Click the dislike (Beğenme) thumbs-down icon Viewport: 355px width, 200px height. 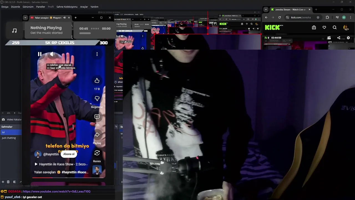(x=97, y=99)
